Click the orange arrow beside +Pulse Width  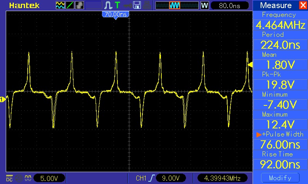tap(259, 135)
